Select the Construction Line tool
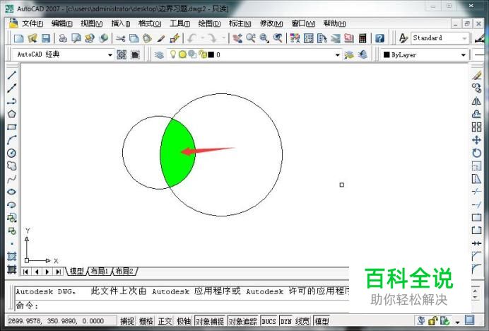Screen dimensions: 489x331 point(12,88)
